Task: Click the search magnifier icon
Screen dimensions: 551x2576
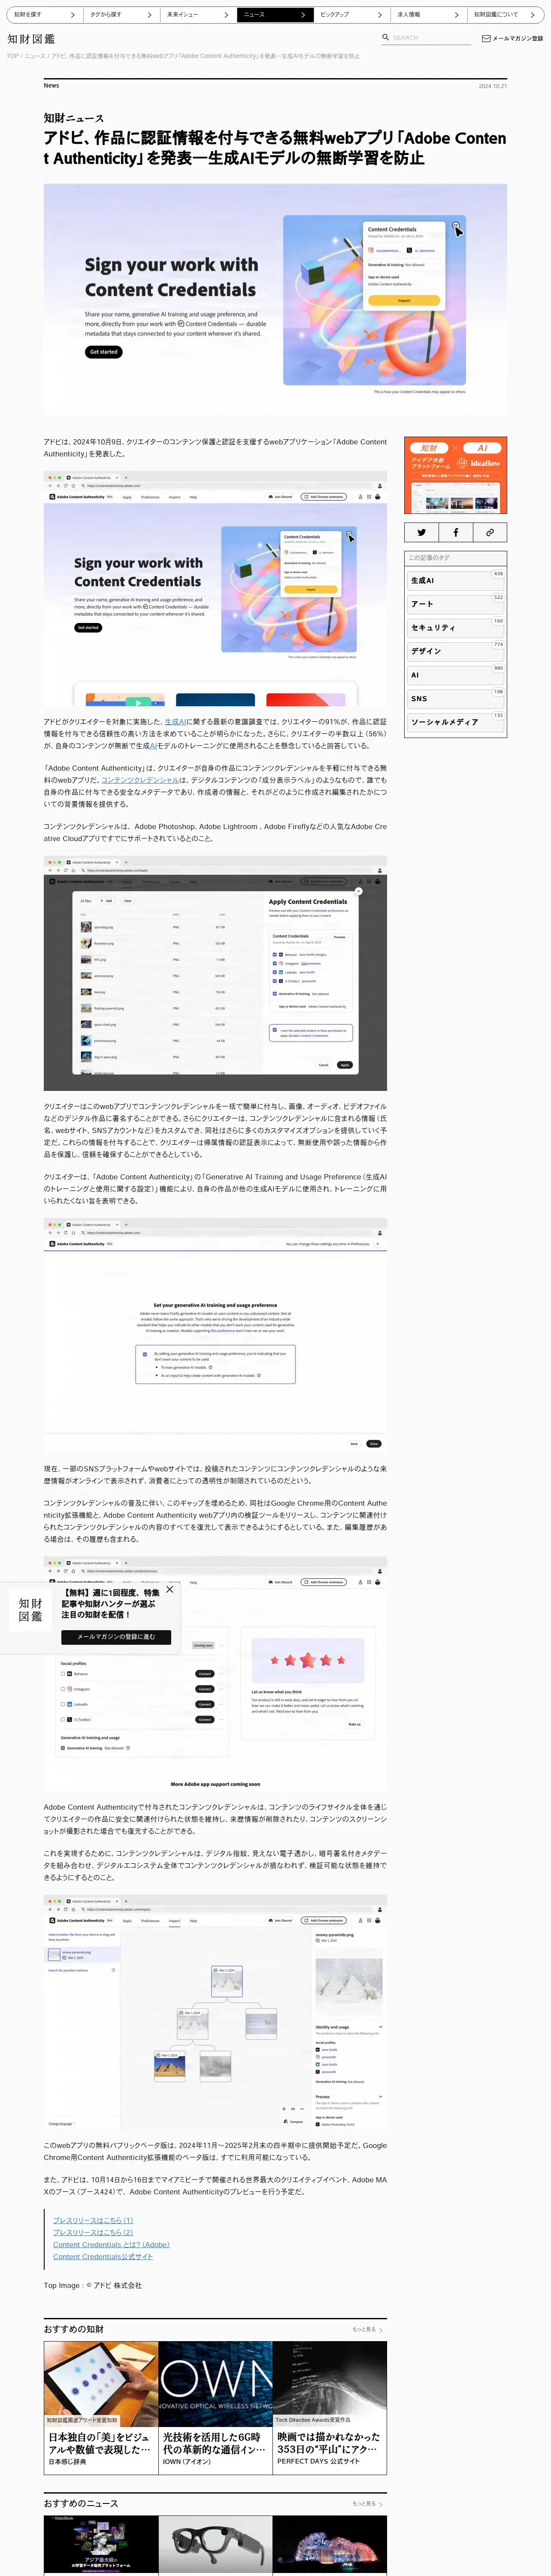Action: [385, 37]
